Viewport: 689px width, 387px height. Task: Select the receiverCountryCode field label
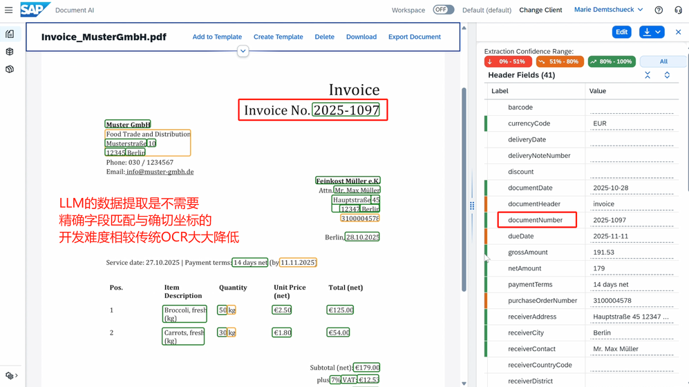540,365
